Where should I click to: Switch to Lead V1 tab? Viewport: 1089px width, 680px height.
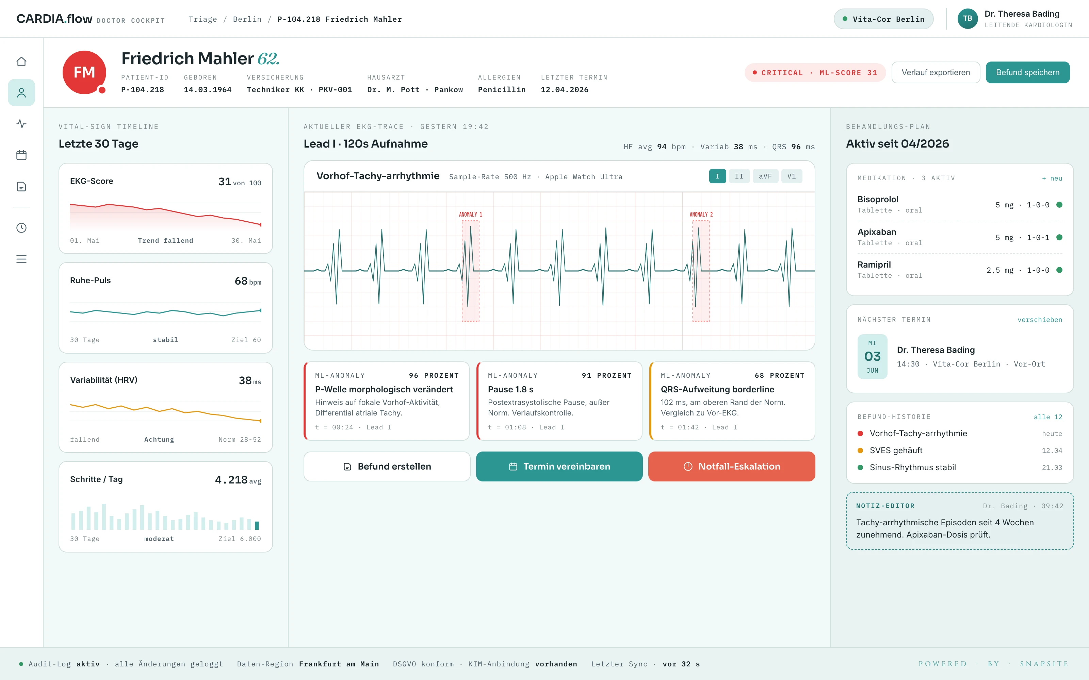click(792, 176)
